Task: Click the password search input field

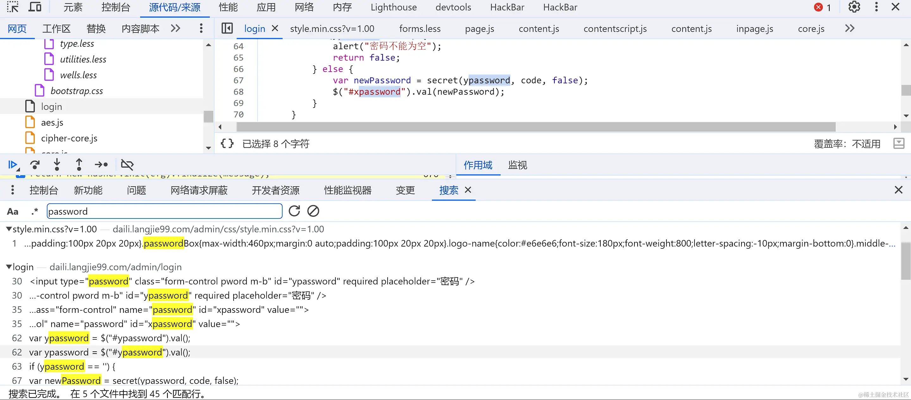Action: pos(164,211)
